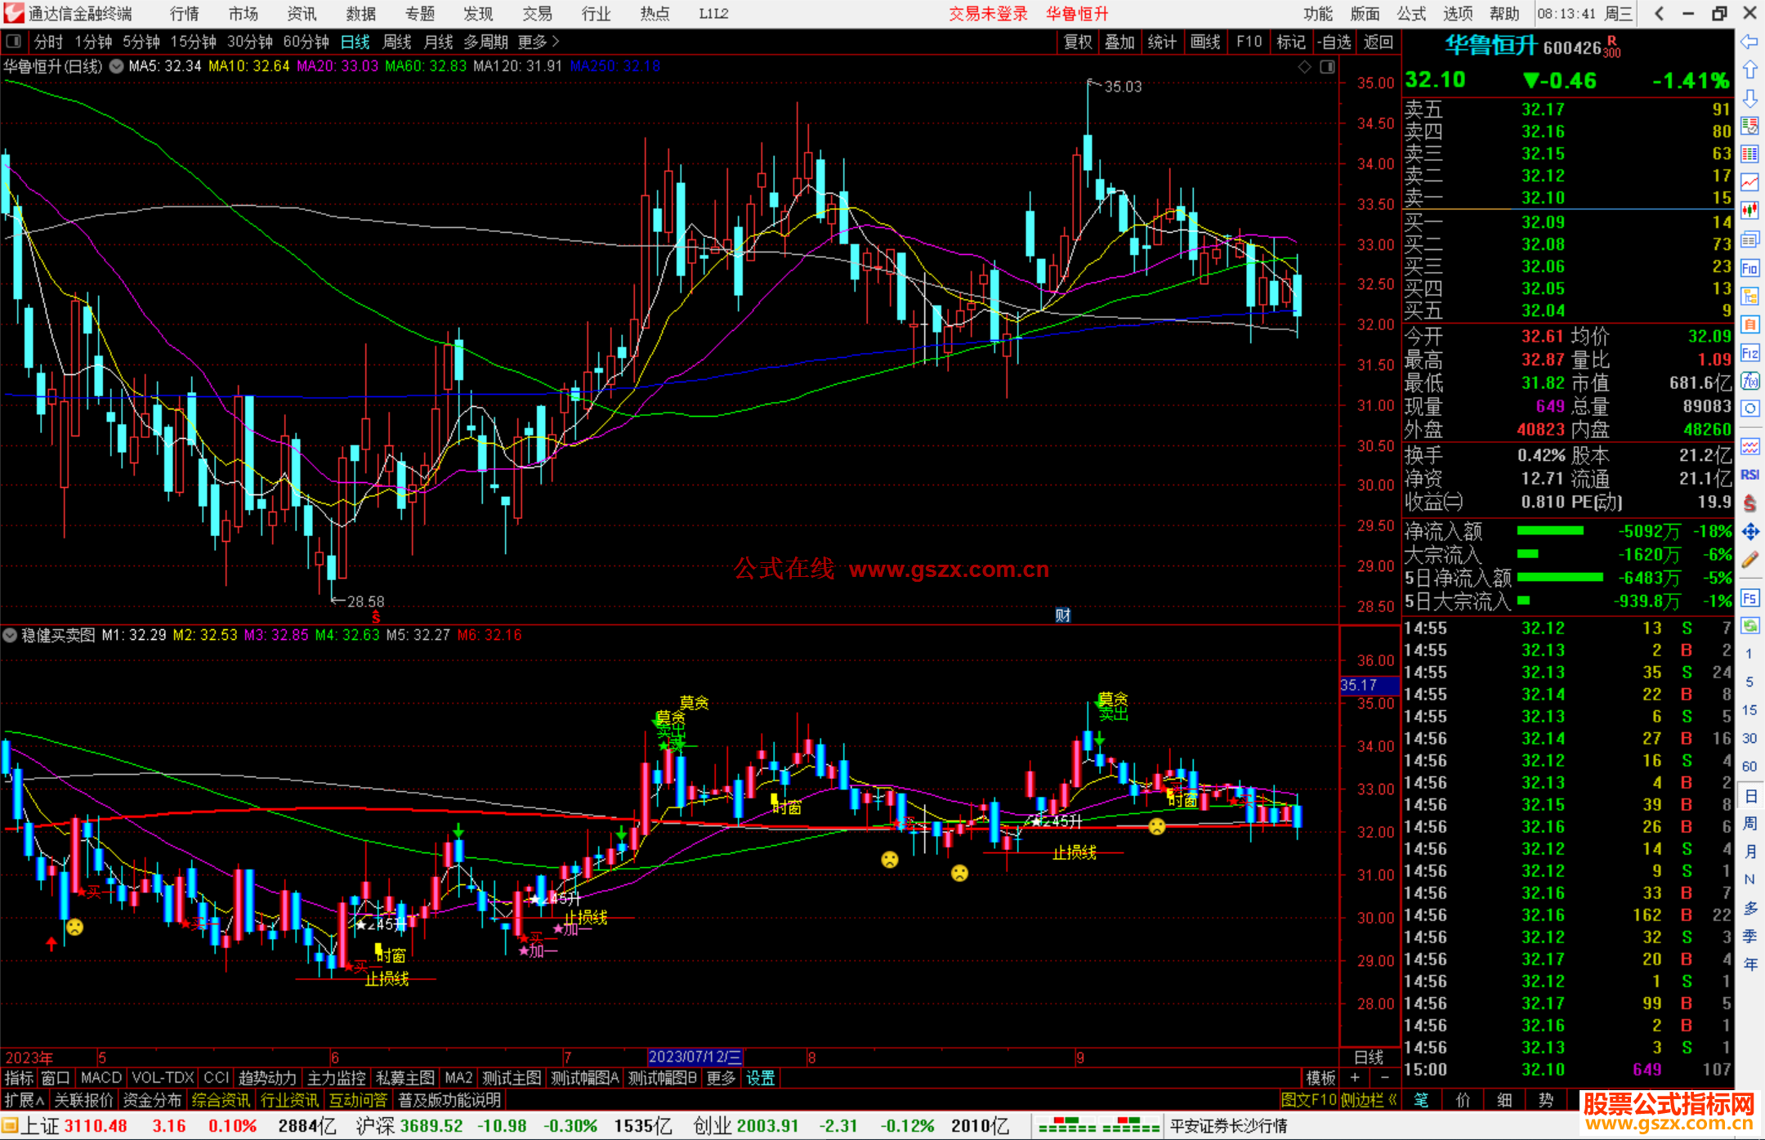Screen dimensions: 1765x1140
Task: Switch to 分时 period tab
Action: point(48,42)
